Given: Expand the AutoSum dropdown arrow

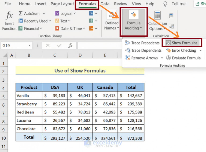Looking at the screenshot, I should [x=44, y=13].
